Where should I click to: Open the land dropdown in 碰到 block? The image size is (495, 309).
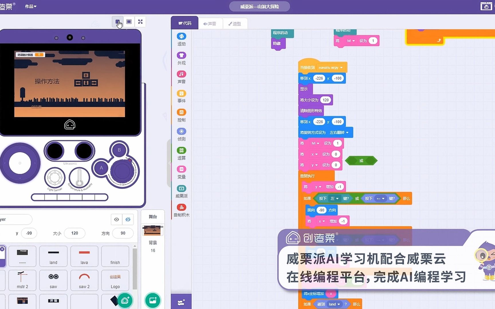334,304
